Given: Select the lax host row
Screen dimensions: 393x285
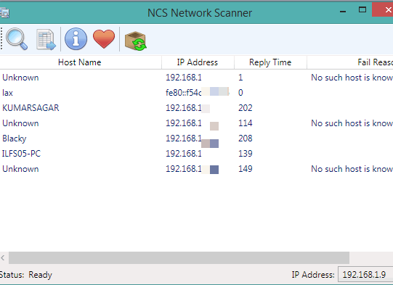Looking at the screenshot, I should coord(196,93).
